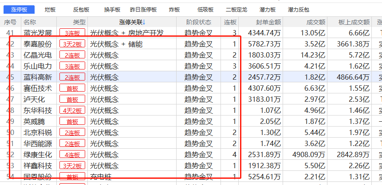Click 2连板 tag for 华西能源

click(x=72, y=144)
